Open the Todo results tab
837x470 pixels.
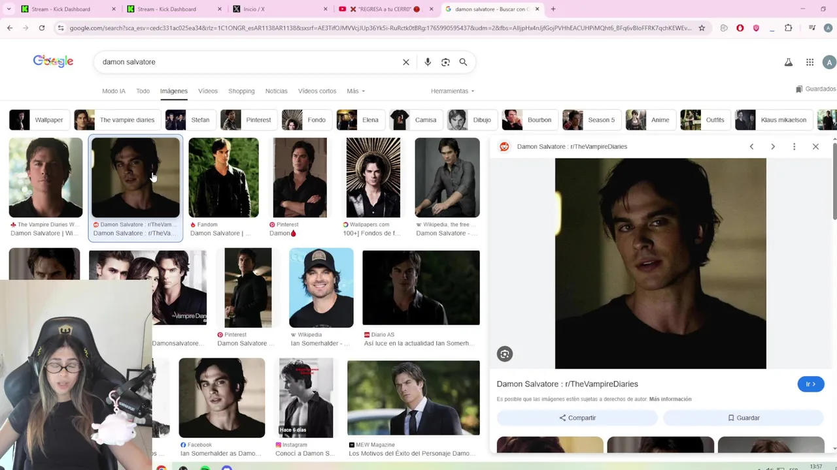click(143, 91)
